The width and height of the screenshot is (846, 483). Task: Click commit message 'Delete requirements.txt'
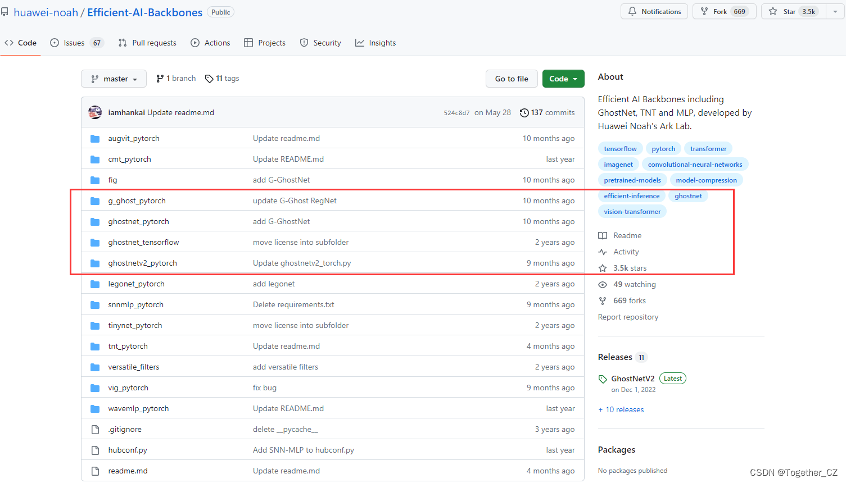293,305
